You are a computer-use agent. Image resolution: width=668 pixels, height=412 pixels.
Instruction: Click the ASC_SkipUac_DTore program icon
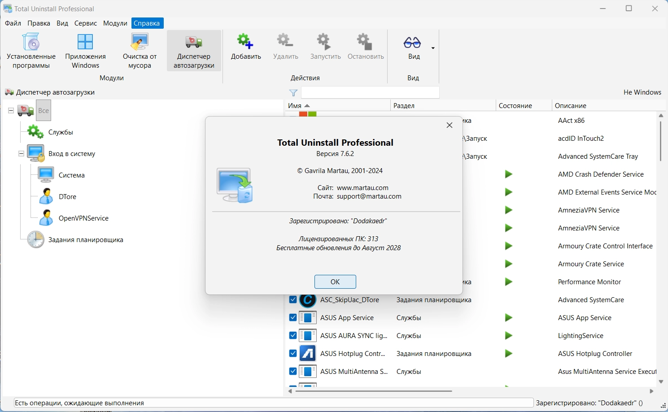(x=308, y=300)
